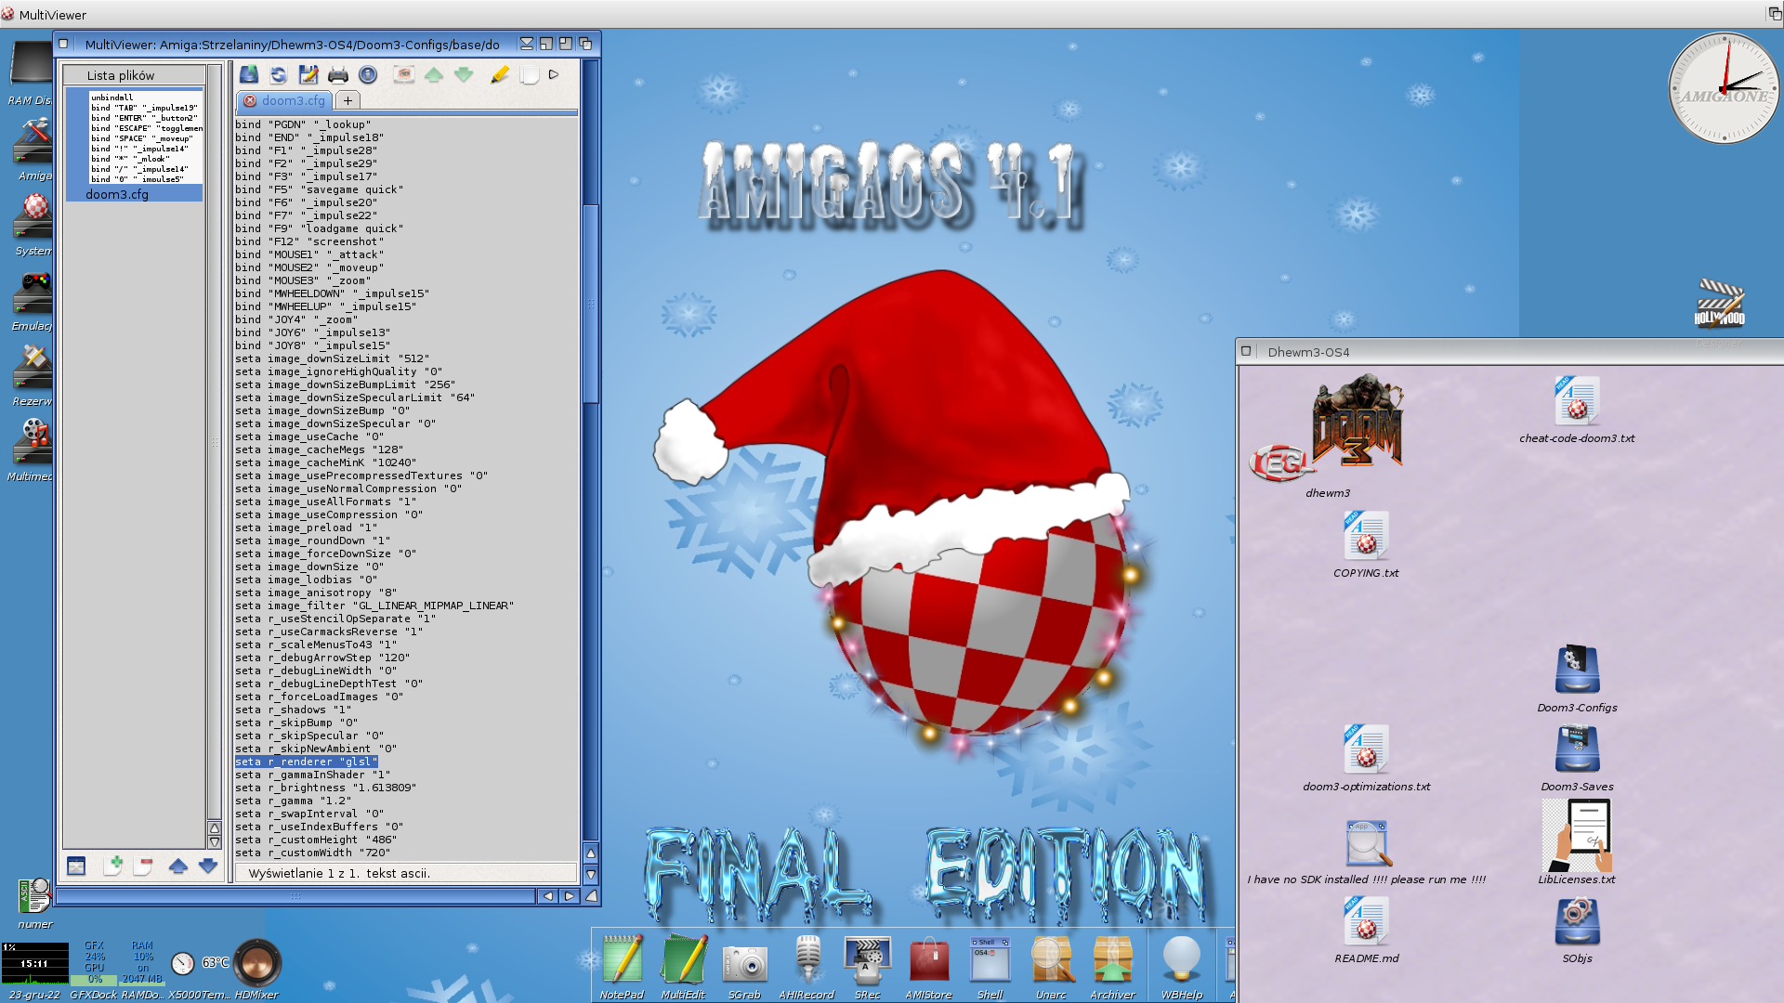Open the Hollywood Designer desktop icon

click(x=1719, y=305)
